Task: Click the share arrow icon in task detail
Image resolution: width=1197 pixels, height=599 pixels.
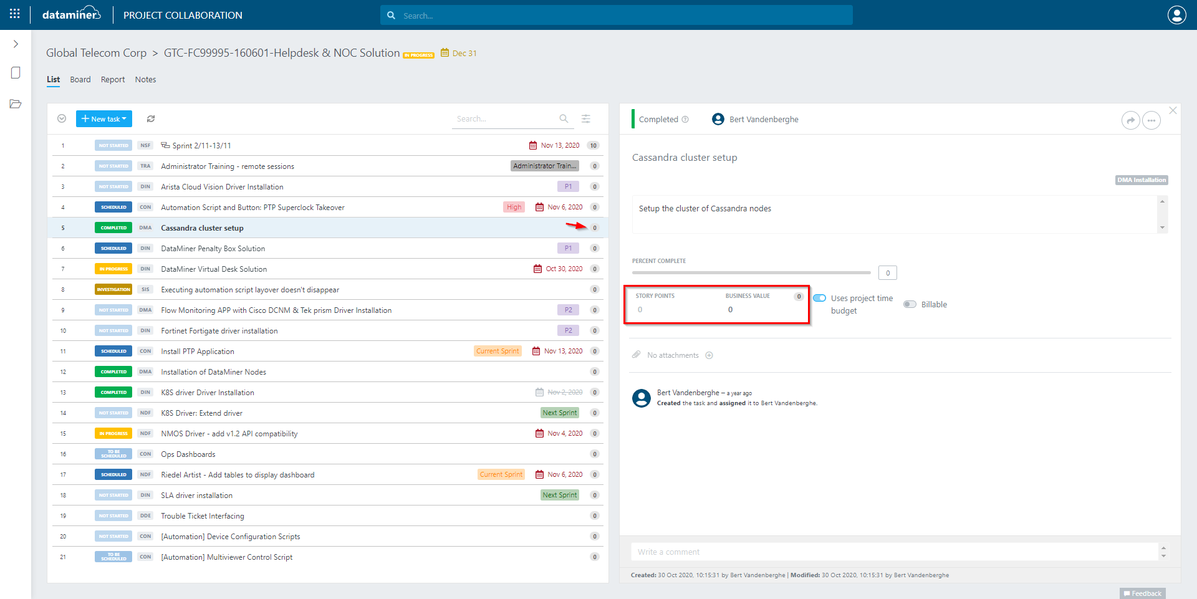Action: (x=1130, y=120)
